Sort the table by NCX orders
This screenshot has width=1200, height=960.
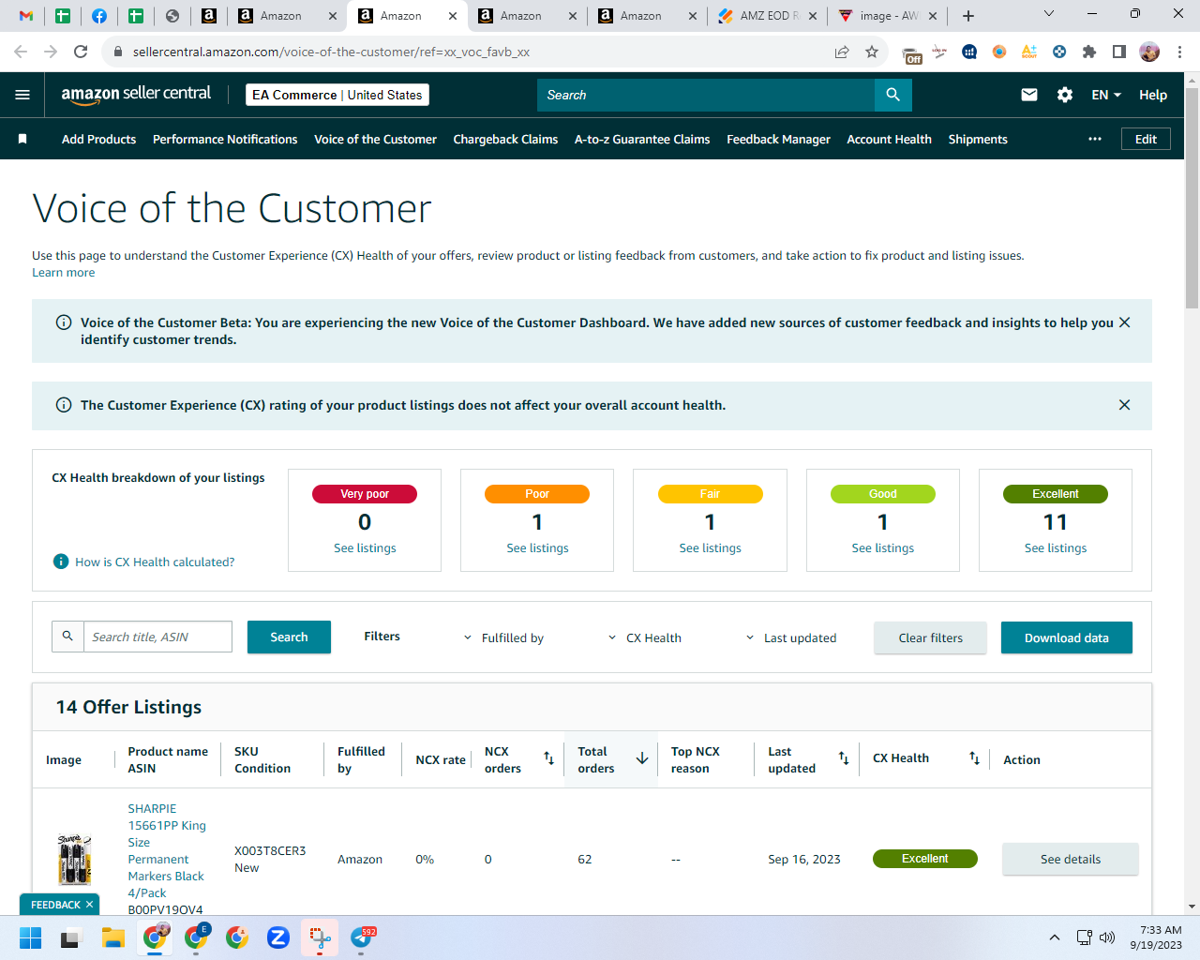[549, 758]
